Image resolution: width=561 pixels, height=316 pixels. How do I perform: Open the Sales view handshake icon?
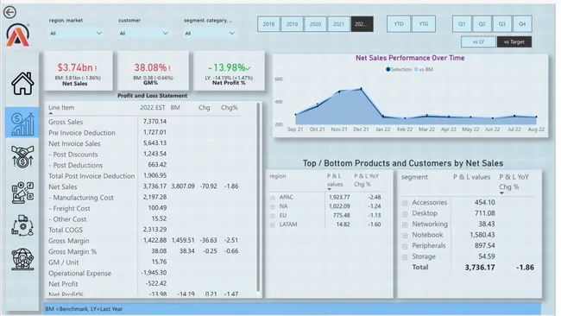click(x=22, y=156)
